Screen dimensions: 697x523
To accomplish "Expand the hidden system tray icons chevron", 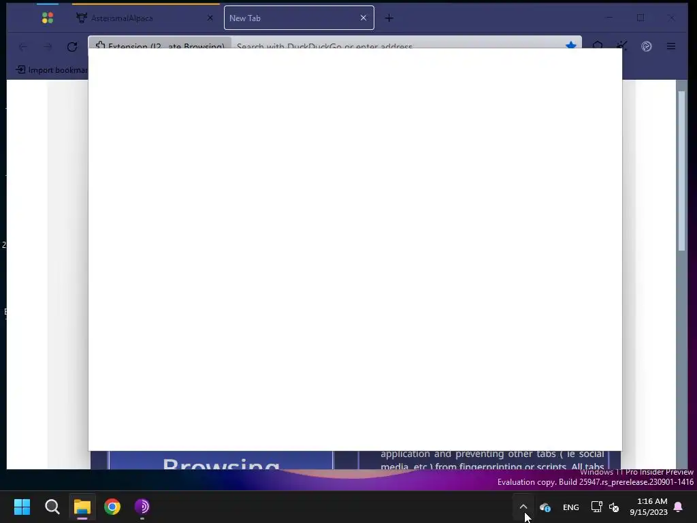I will 523,507.
